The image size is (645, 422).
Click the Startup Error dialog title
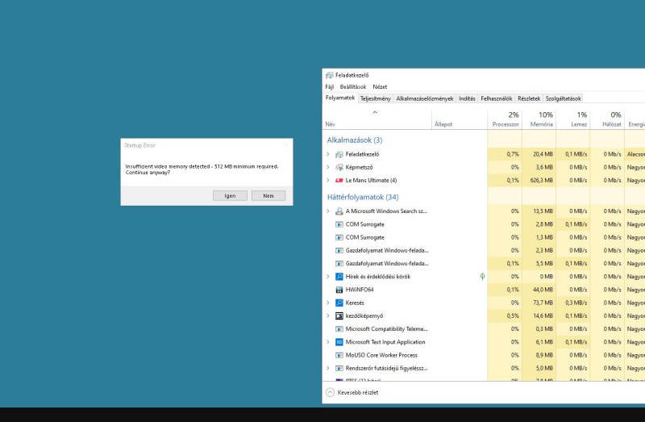pyautogui.click(x=139, y=145)
